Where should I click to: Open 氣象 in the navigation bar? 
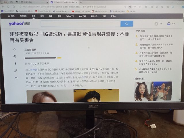point(51,16)
